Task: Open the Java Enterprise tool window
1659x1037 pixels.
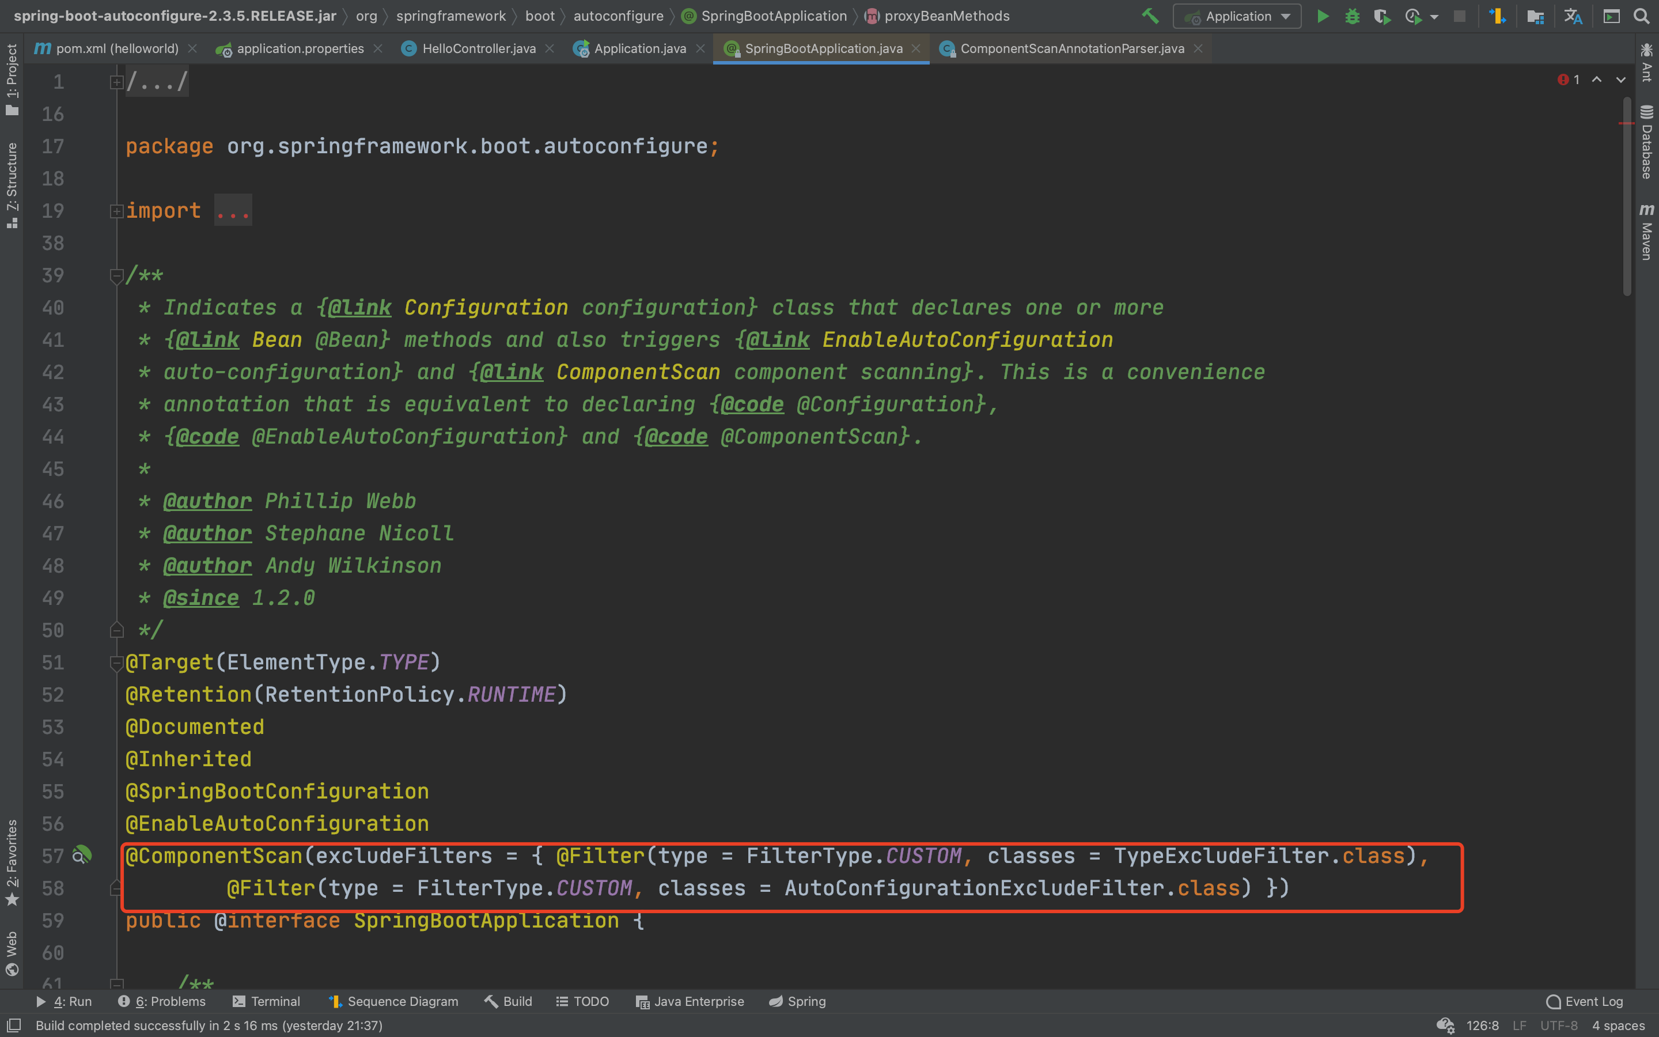Action: [x=690, y=1001]
